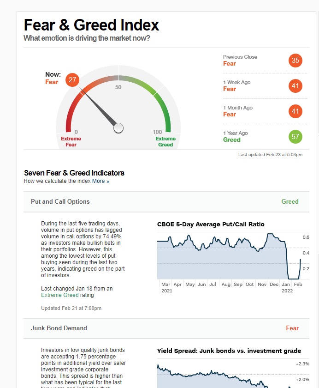Click the red Extreme Fear gauge label
319x388 pixels.
point(71,141)
